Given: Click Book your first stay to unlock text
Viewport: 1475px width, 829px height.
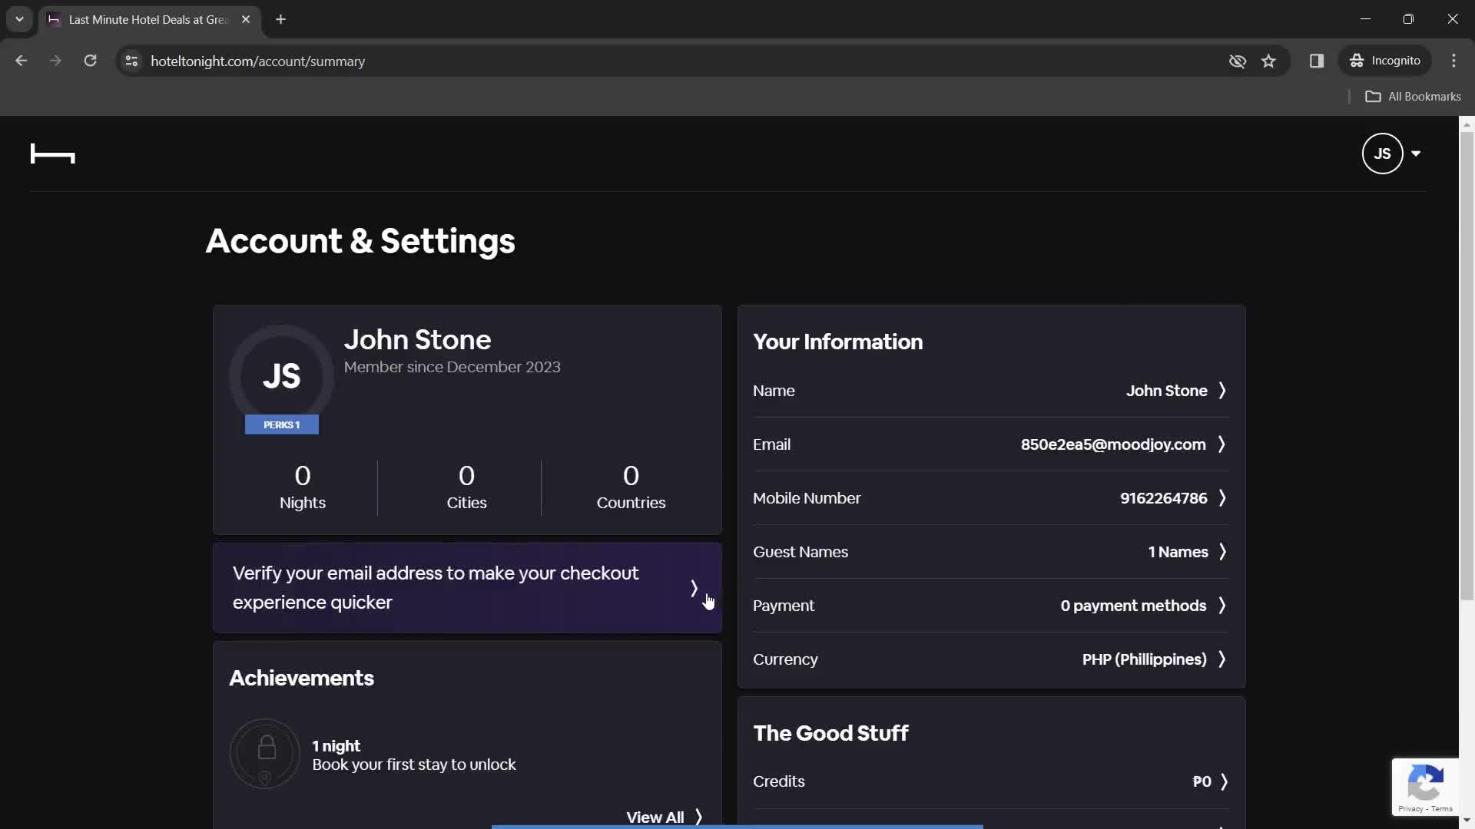Looking at the screenshot, I should pos(414,765).
